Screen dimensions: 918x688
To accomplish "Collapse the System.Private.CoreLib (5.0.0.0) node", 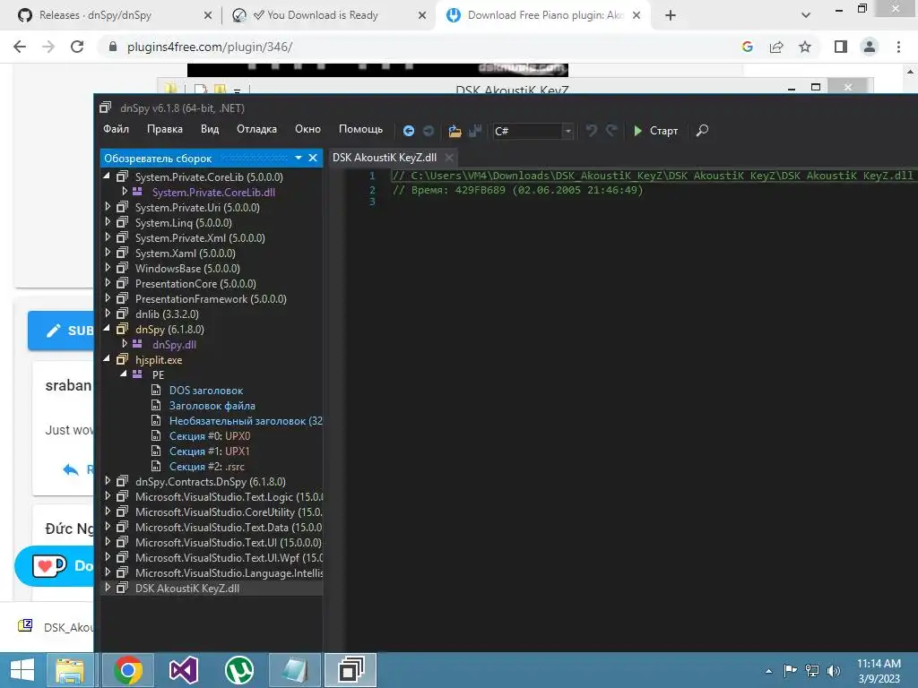I will pyautogui.click(x=107, y=176).
